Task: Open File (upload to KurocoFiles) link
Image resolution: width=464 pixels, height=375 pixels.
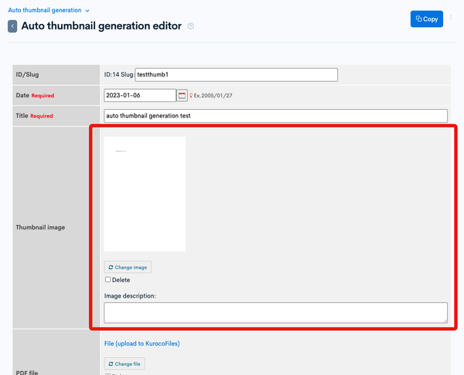Action: point(142,343)
